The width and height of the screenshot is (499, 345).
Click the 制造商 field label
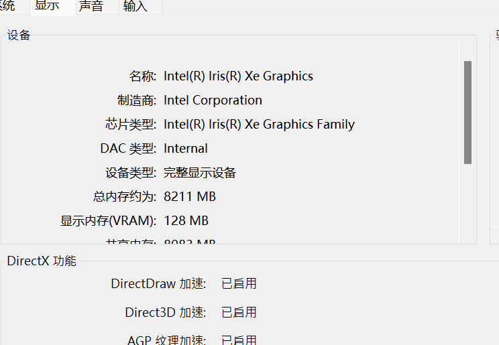tap(137, 100)
